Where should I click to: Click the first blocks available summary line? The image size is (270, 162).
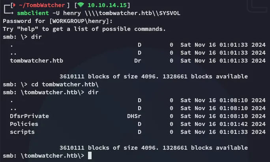point(154,76)
